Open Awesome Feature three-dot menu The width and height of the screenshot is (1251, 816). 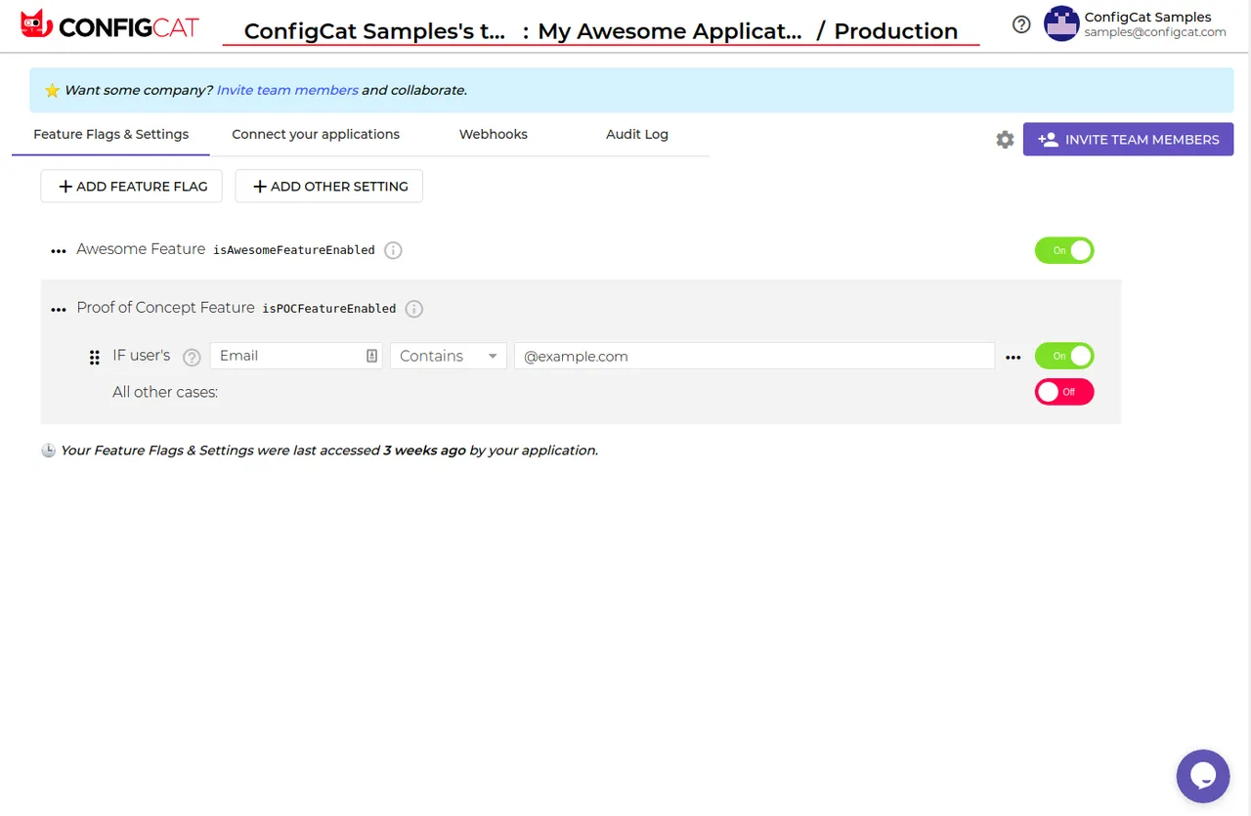click(x=59, y=251)
